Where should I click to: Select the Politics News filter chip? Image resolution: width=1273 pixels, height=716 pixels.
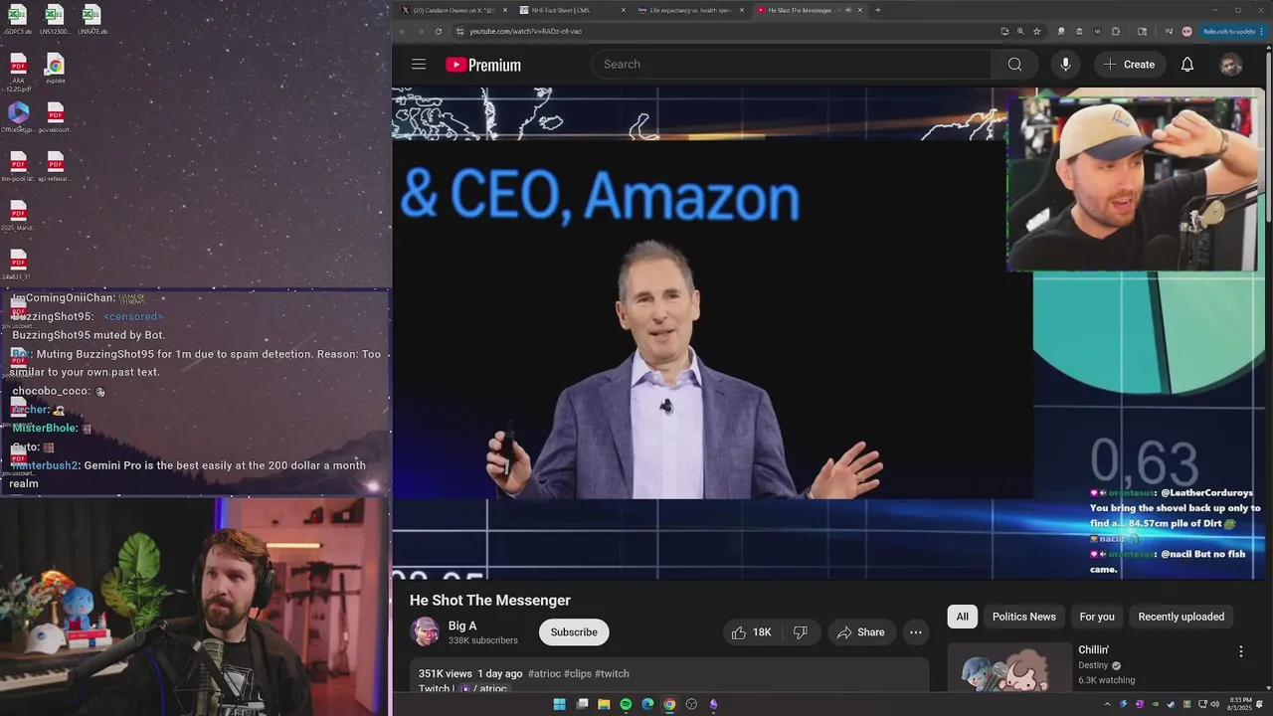[1023, 617]
